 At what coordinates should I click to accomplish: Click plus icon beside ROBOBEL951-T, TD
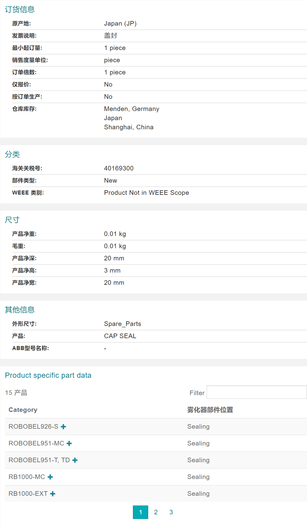75,460
